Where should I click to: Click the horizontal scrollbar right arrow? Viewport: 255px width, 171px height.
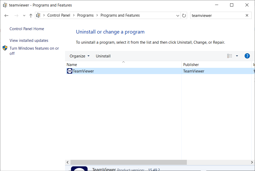[252, 162]
